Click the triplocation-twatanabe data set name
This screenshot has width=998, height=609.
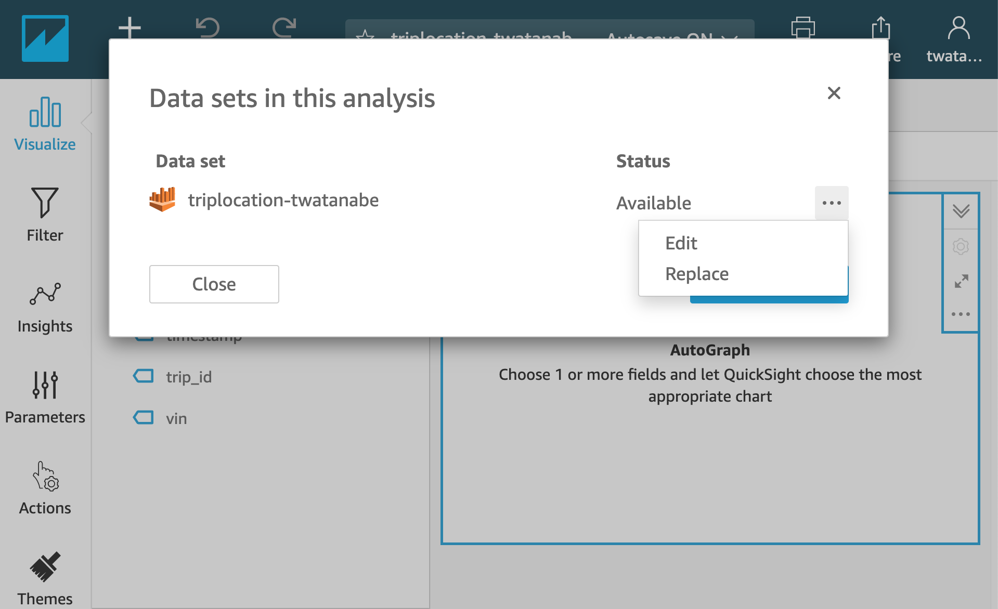[283, 201]
